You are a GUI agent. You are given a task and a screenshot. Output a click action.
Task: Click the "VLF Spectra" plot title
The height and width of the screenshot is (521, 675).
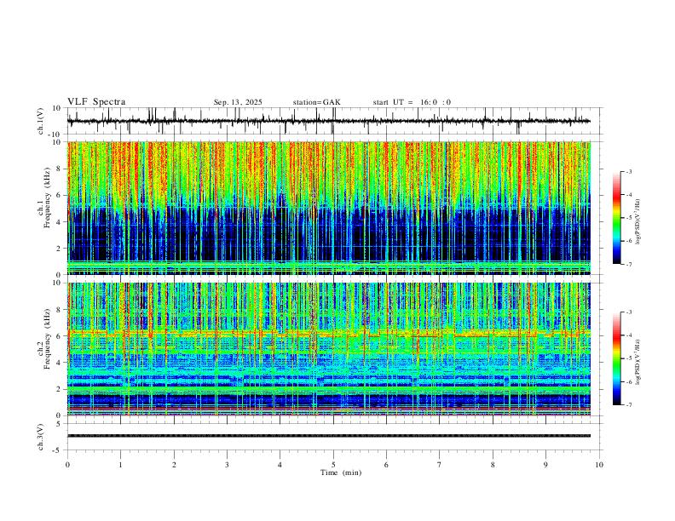pyautogui.click(x=96, y=102)
